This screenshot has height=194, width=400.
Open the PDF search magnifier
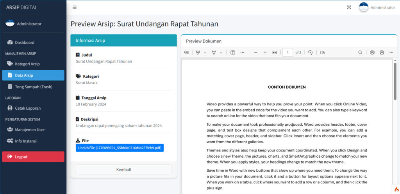click(x=360, y=52)
